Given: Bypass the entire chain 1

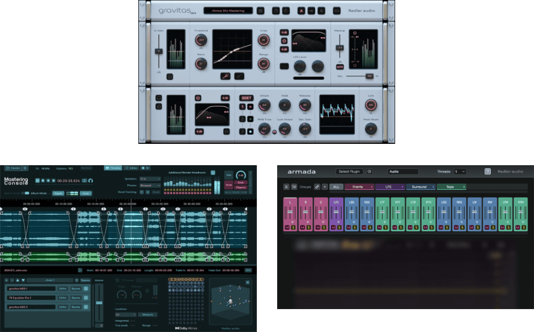Looking at the screenshot, I should point(85,280).
